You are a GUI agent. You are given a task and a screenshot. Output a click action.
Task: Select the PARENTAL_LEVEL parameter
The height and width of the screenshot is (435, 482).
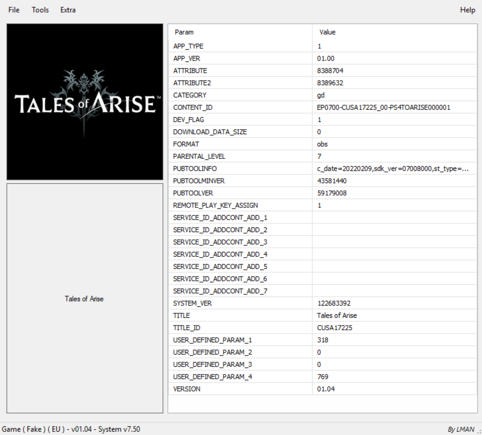199,156
